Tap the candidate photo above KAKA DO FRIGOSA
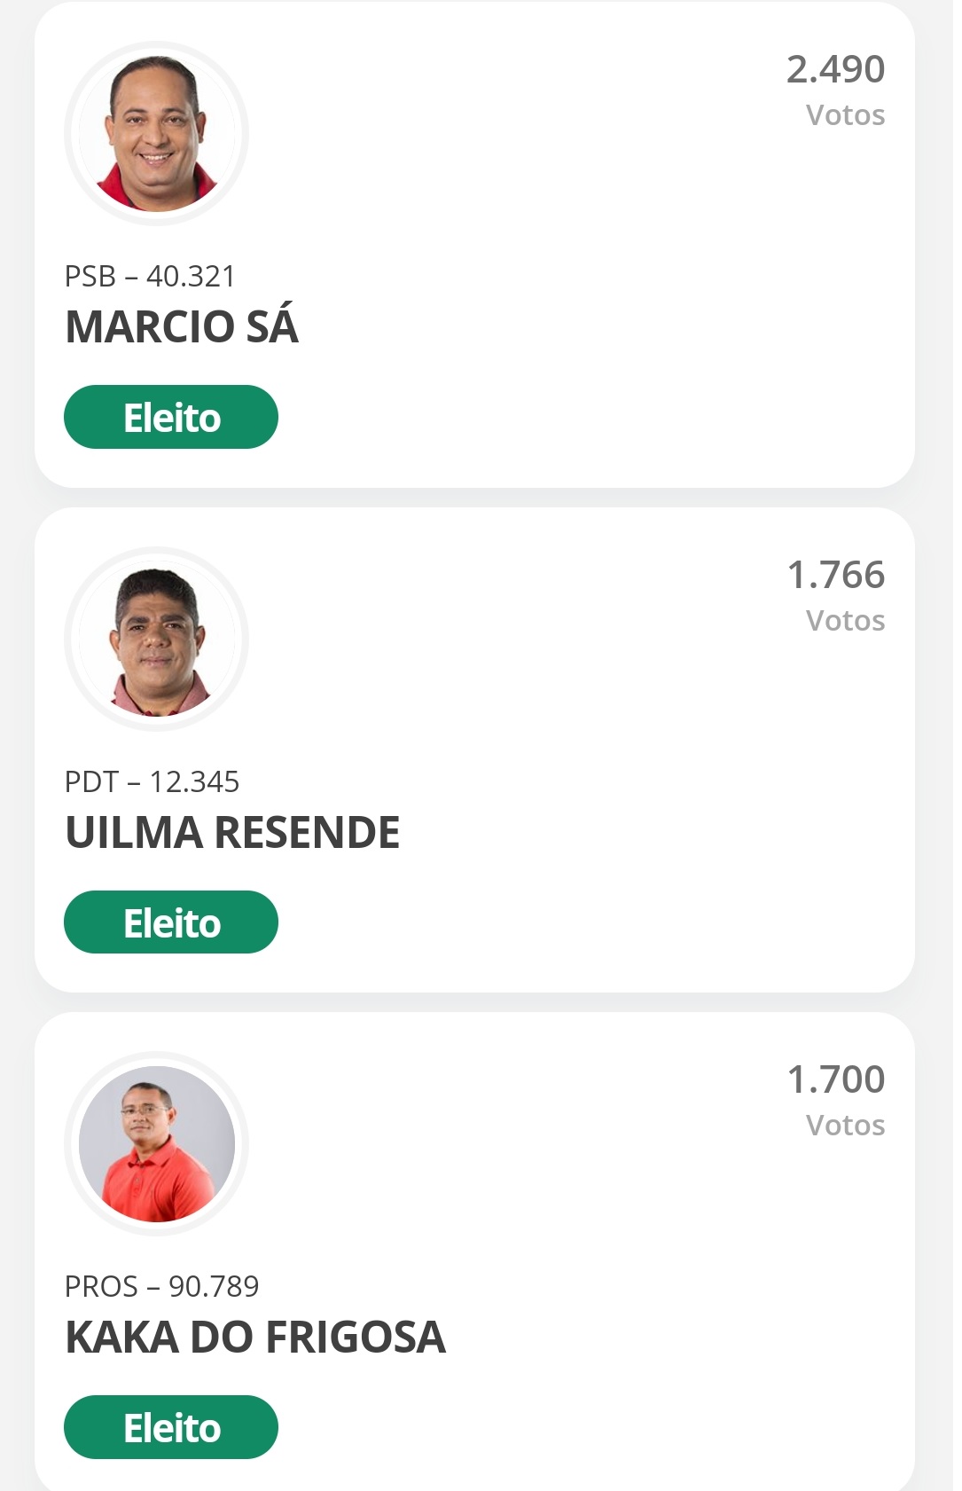This screenshot has width=962, height=1491. (157, 1144)
